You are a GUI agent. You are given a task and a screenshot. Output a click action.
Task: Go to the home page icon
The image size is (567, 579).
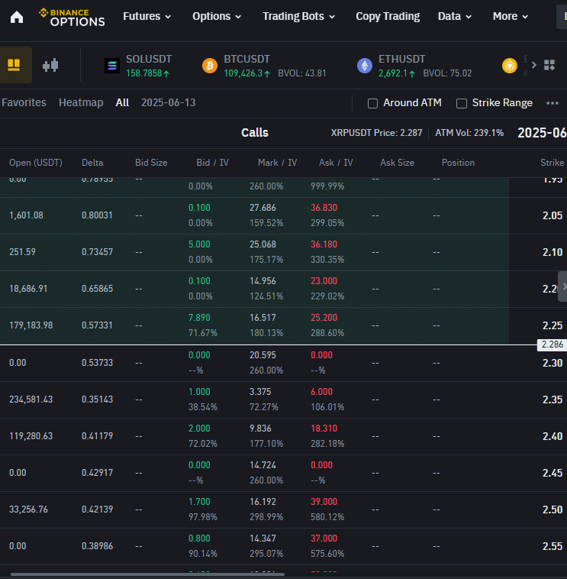17,17
